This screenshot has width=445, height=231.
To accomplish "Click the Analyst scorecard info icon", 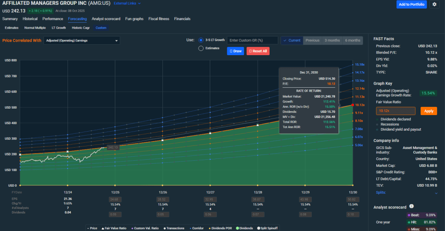I will (411, 207).
